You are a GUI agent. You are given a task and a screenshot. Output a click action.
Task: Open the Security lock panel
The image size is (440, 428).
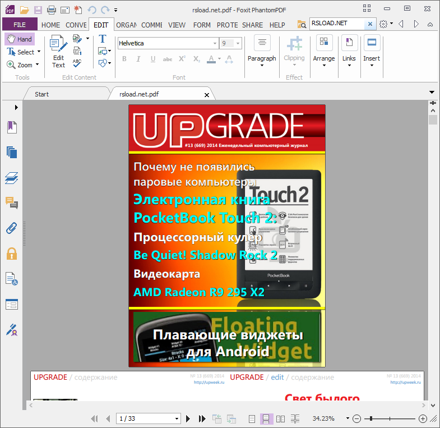pyautogui.click(x=12, y=254)
